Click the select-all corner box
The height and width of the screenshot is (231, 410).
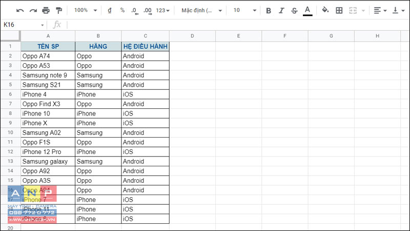coord(10,36)
